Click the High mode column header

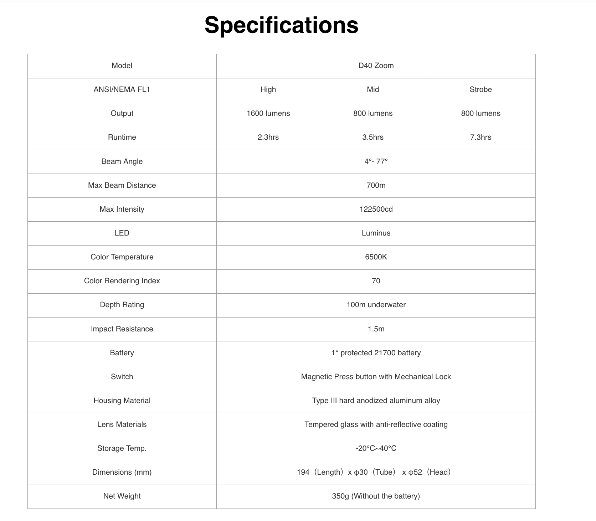(268, 89)
